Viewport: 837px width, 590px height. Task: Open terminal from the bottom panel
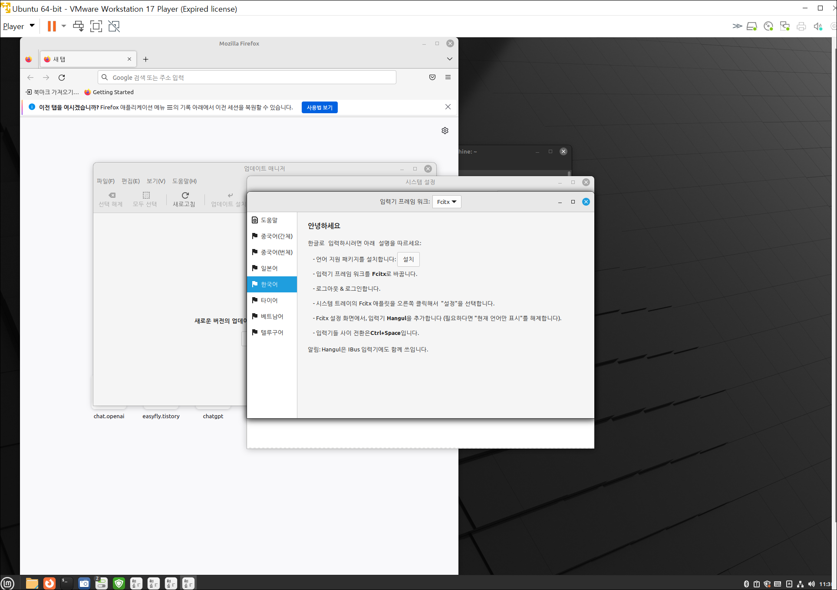click(x=66, y=583)
